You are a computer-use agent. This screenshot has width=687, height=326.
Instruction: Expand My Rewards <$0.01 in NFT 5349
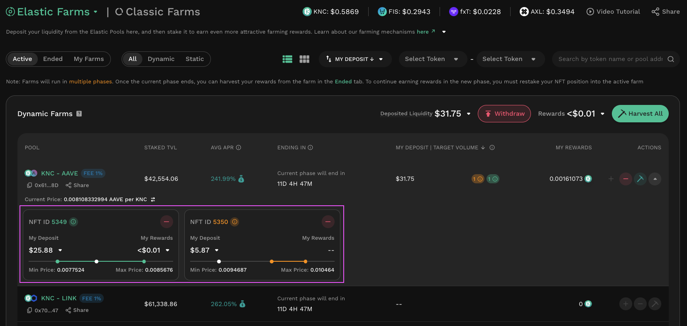pyautogui.click(x=168, y=250)
